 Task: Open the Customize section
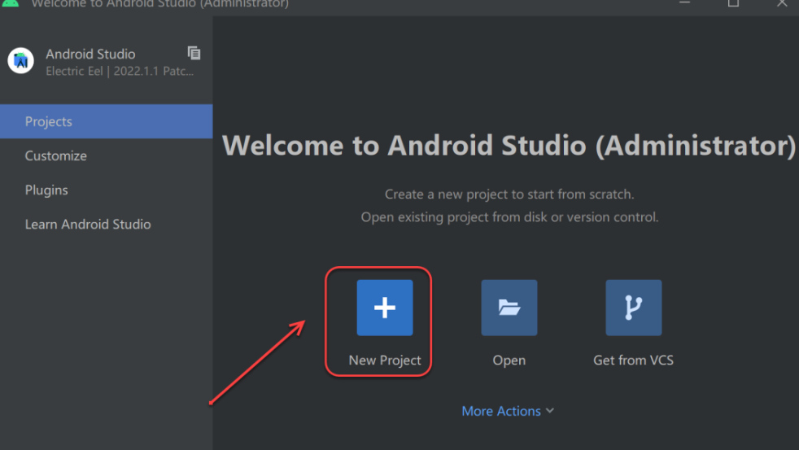click(x=106, y=155)
